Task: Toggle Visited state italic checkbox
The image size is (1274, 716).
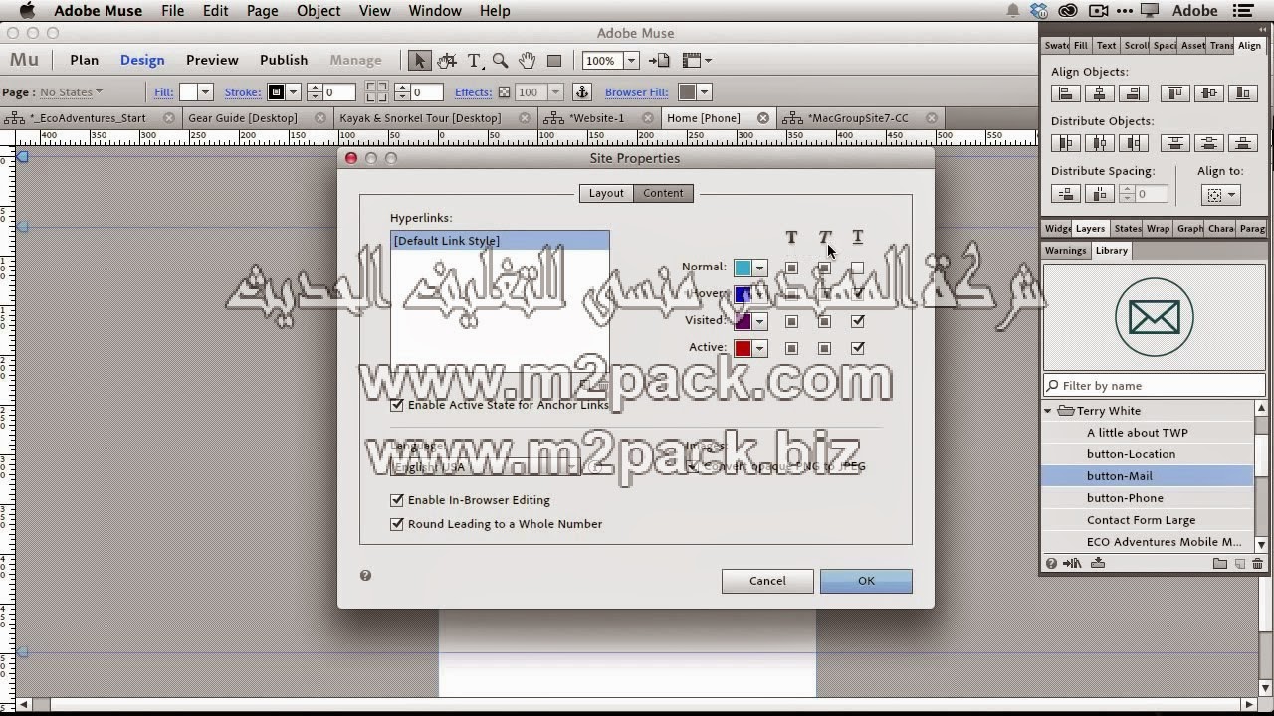Action: tap(824, 321)
